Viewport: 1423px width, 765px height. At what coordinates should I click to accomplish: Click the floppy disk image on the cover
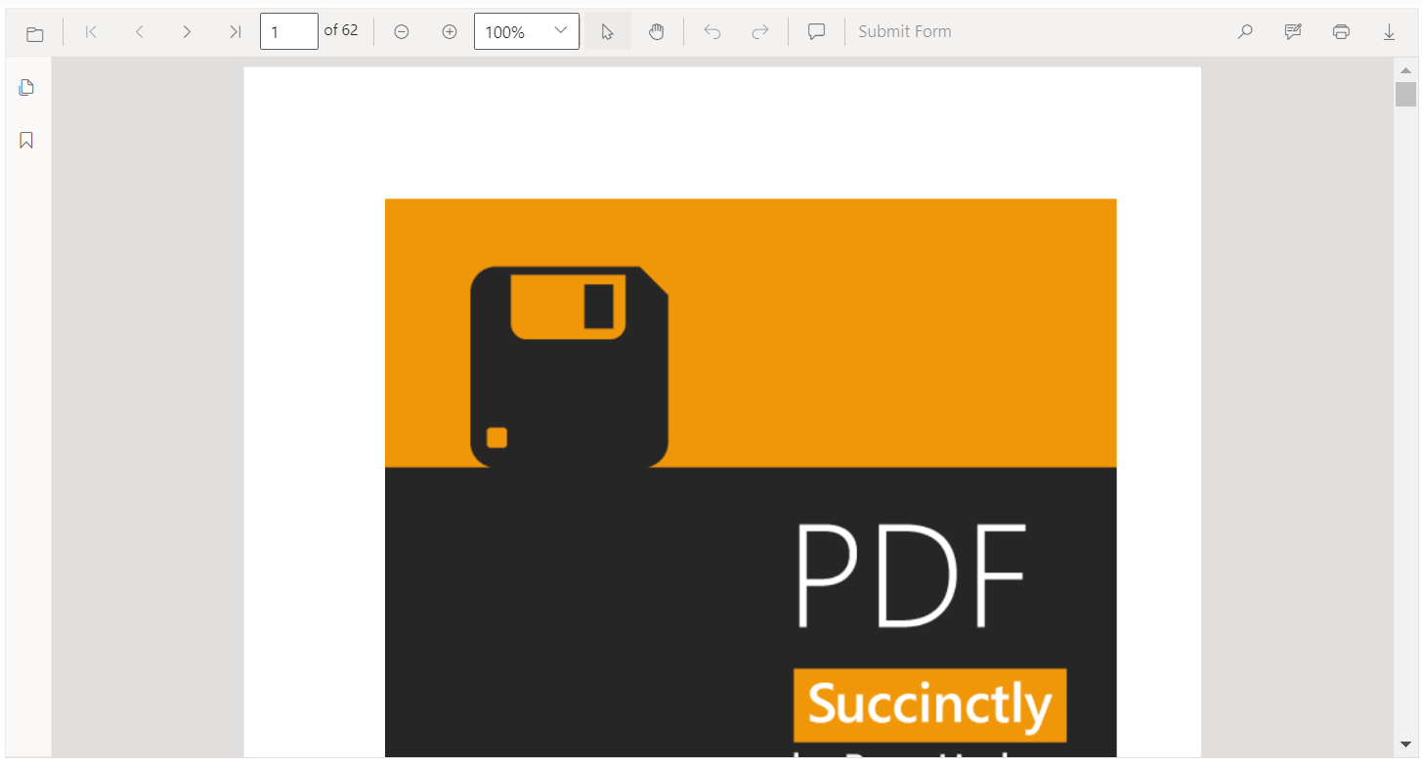click(x=569, y=366)
